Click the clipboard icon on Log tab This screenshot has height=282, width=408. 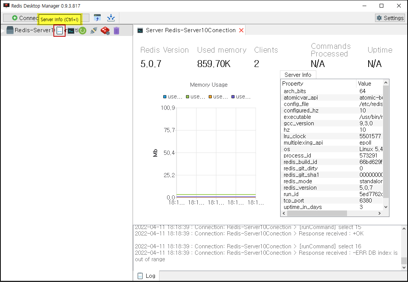(x=140, y=276)
